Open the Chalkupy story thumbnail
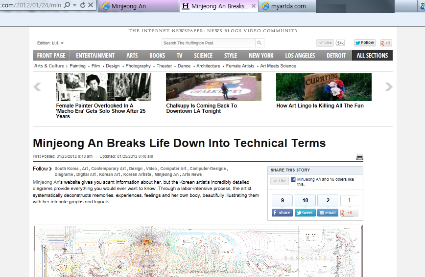The width and height of the screenshot is (425, 277). point(213,87)
